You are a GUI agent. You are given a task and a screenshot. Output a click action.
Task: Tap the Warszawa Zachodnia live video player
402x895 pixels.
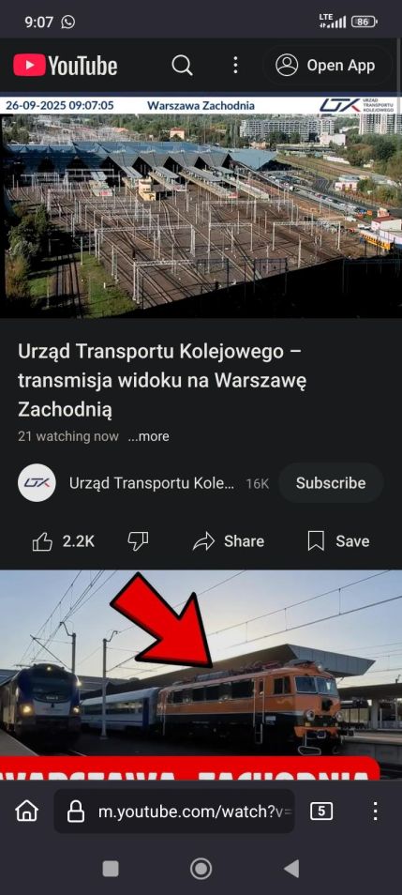pos(201,205)
